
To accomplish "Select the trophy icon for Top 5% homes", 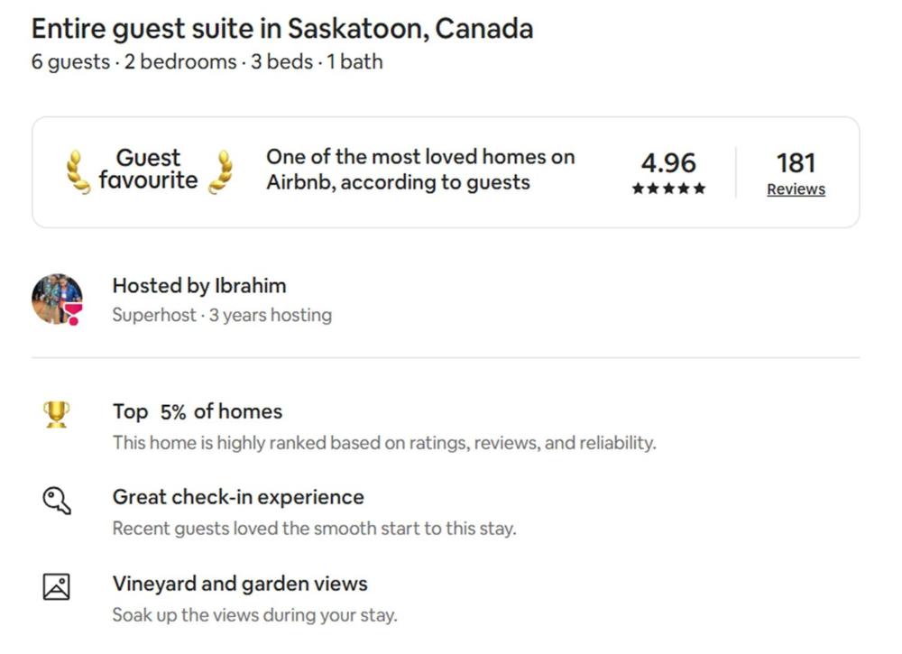I will (x=56, y=413).
